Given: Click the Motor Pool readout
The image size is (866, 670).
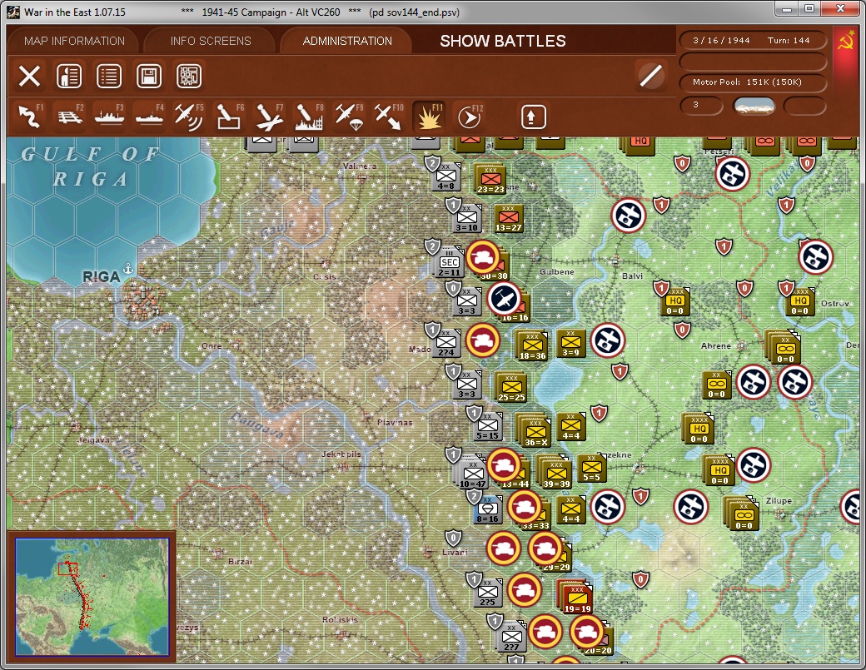Looking at the screenshot, I should (752, 82).
